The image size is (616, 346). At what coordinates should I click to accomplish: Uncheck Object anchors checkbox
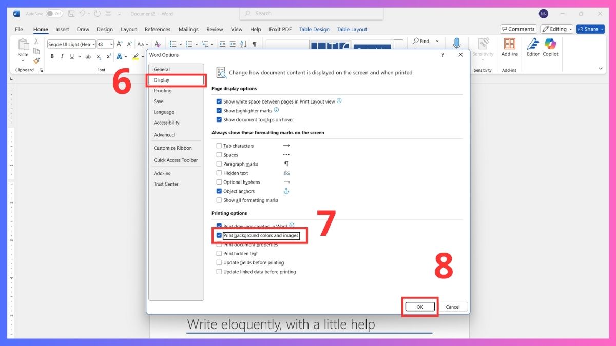219,191
